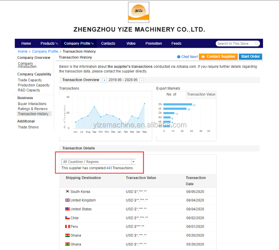Open the Promotion menu item

coord(154,44)
